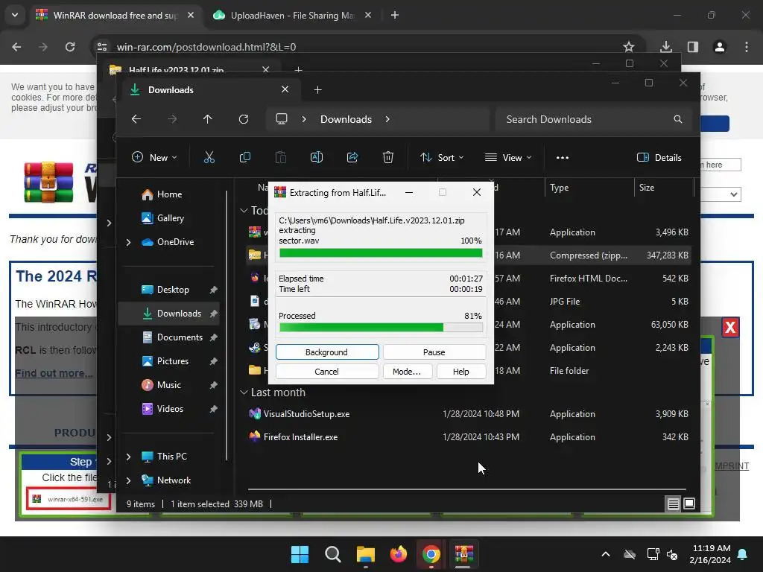Switch to large thumbnails view in status bar
The height and width of the screenshot is (572, 763).
689,503
